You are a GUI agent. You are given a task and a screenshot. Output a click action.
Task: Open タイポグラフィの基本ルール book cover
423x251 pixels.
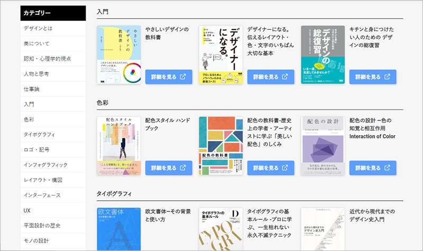(220, 229)
